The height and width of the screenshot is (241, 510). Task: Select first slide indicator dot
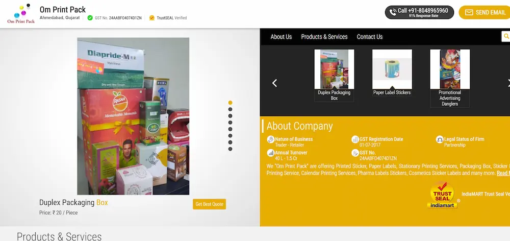click(x=231, y=103)
